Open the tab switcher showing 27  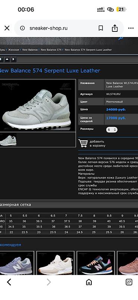pos(129,282)
